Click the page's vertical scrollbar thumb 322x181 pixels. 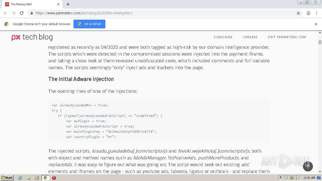click(320, 42)
